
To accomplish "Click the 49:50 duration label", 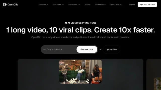I will (98, 81).
